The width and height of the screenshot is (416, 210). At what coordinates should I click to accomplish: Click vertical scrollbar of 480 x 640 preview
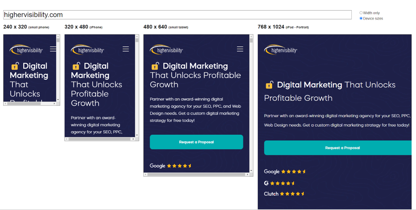tap(251, 102)
